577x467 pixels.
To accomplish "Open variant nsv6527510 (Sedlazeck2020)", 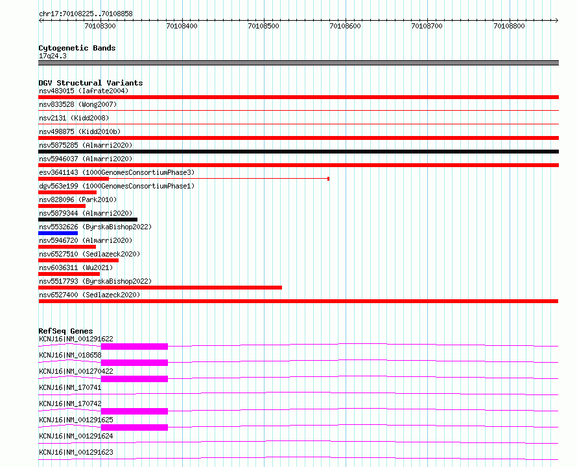I will 89,254.
